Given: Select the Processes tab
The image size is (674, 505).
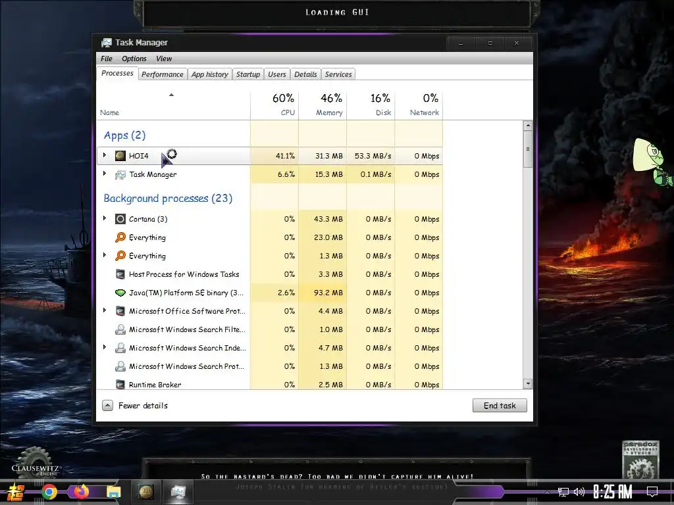Looking at the screenshot, I should pos(117,74).
